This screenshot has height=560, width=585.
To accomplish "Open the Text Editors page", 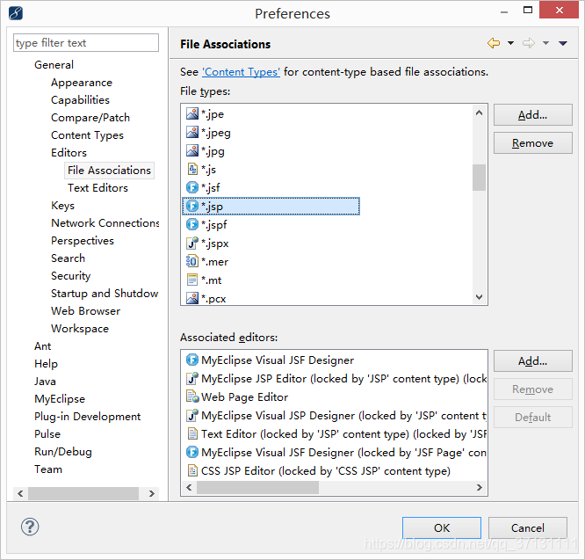I will [97, 188].
